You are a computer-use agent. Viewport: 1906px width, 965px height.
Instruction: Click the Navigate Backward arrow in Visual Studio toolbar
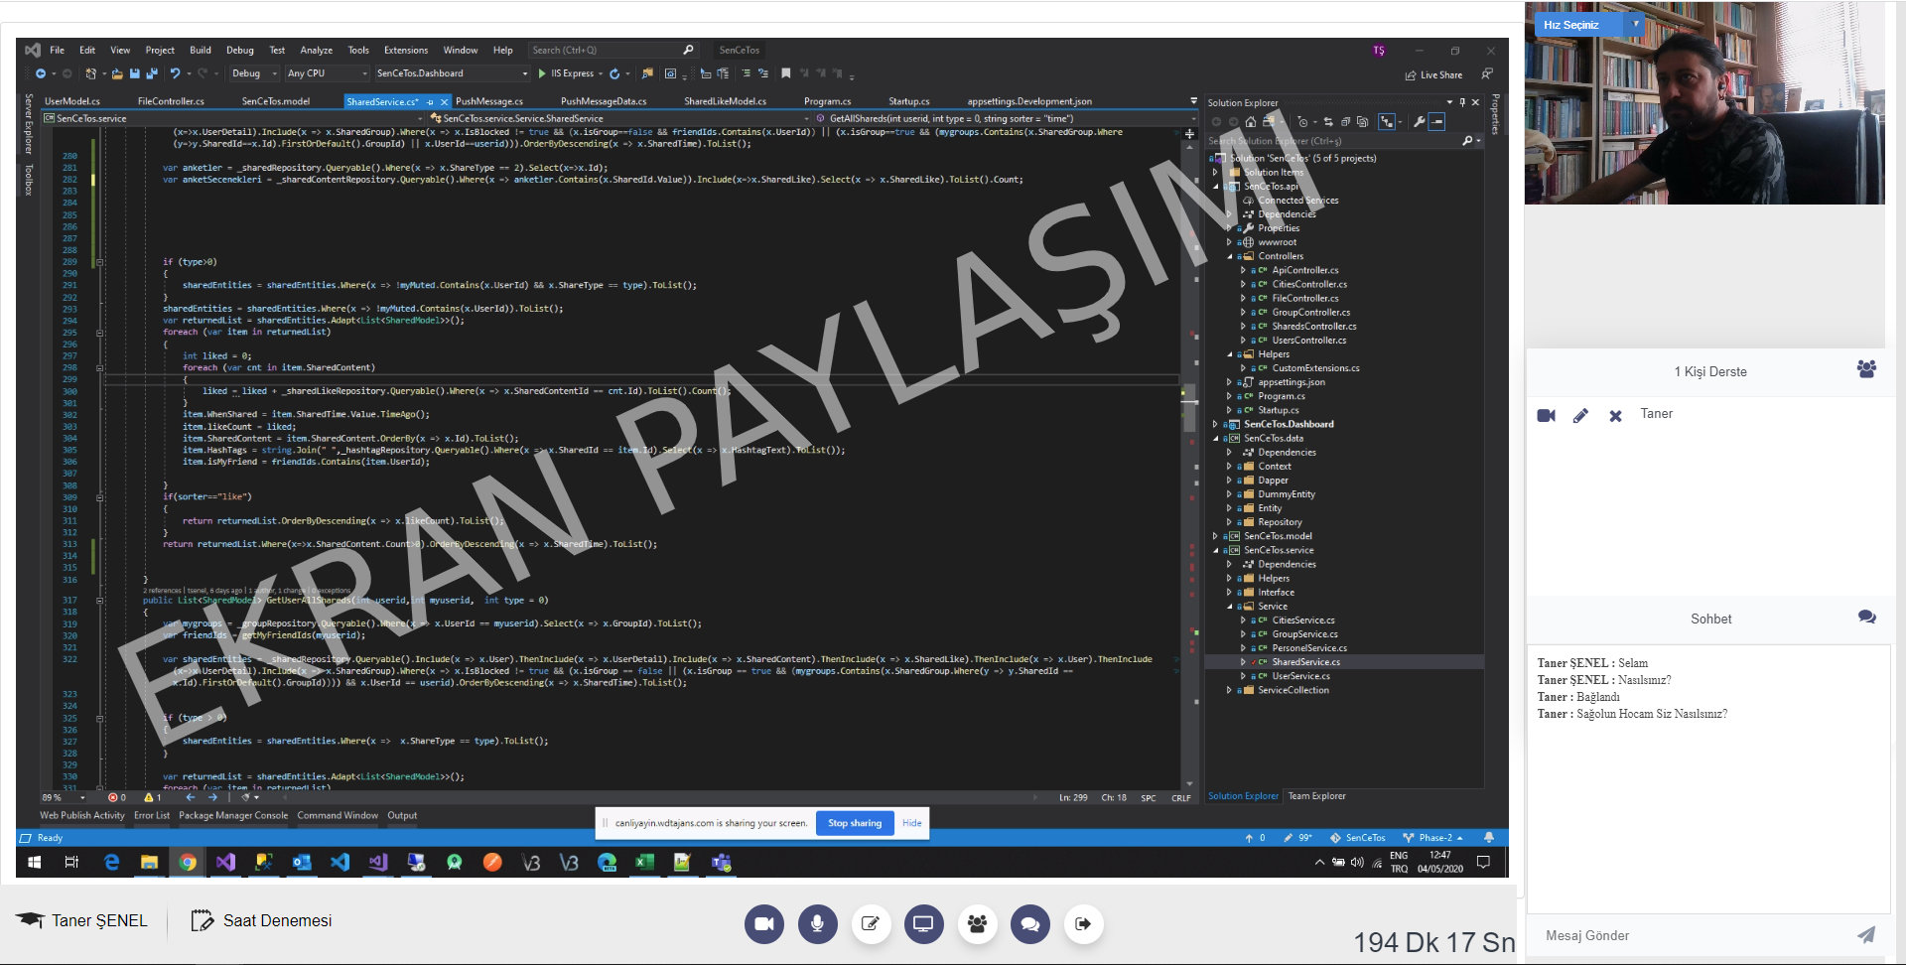coord(41,73)
